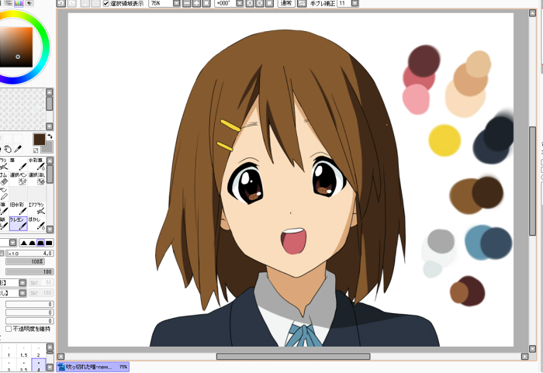
Task: Select the 水彩筆 watercolor brush
Action: [36, 164]
